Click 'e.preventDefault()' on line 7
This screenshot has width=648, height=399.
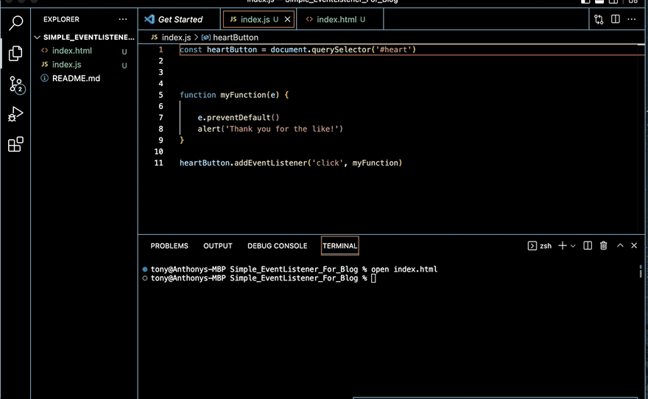click(239, 118)
